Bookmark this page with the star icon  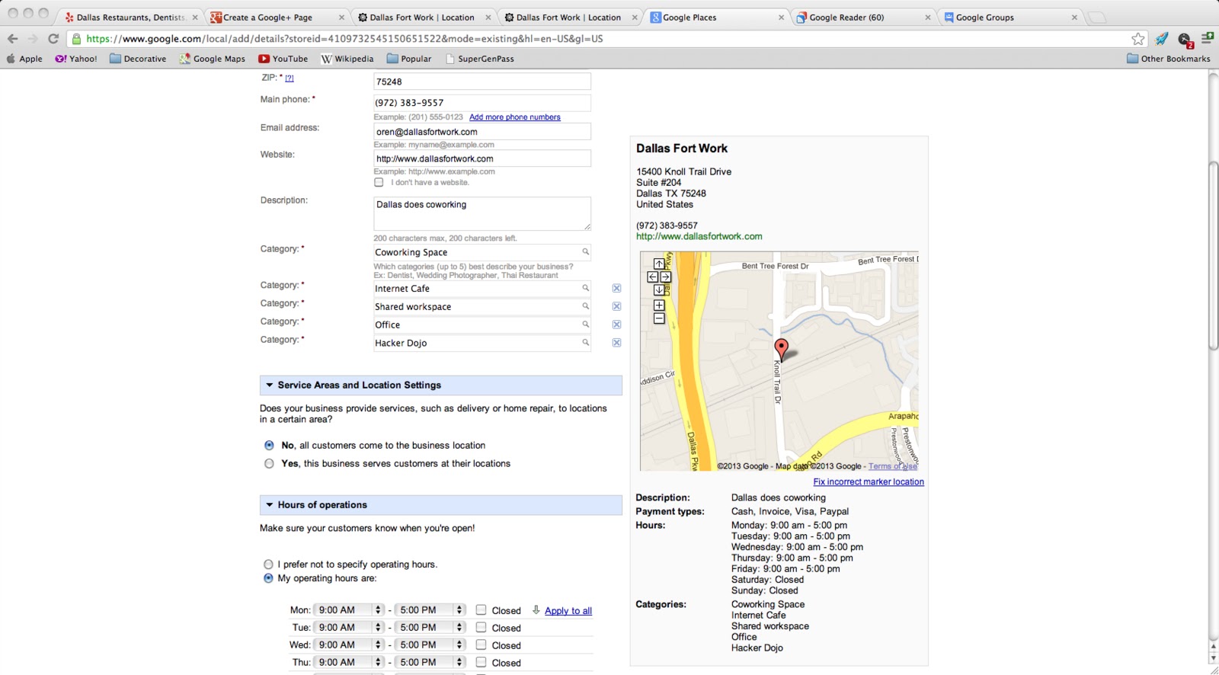[x=1138, y=39]
